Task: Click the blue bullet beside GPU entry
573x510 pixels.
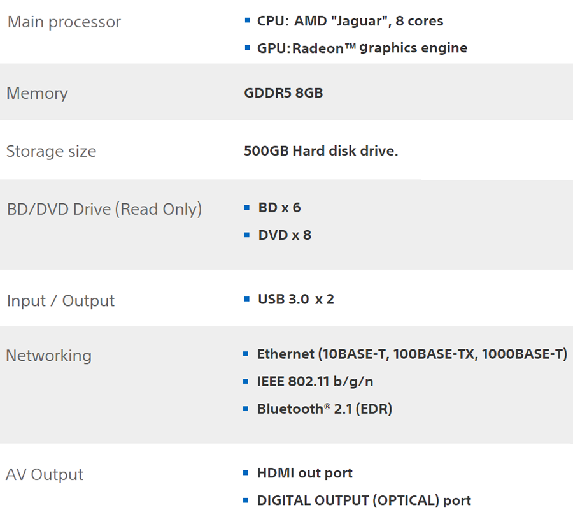Action: 248,48
